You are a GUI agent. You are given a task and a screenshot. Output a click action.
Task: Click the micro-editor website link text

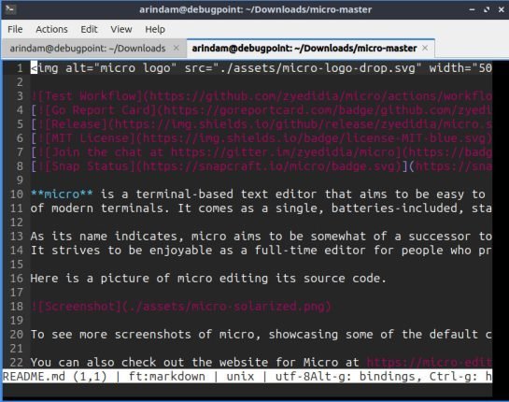point(429,362)
